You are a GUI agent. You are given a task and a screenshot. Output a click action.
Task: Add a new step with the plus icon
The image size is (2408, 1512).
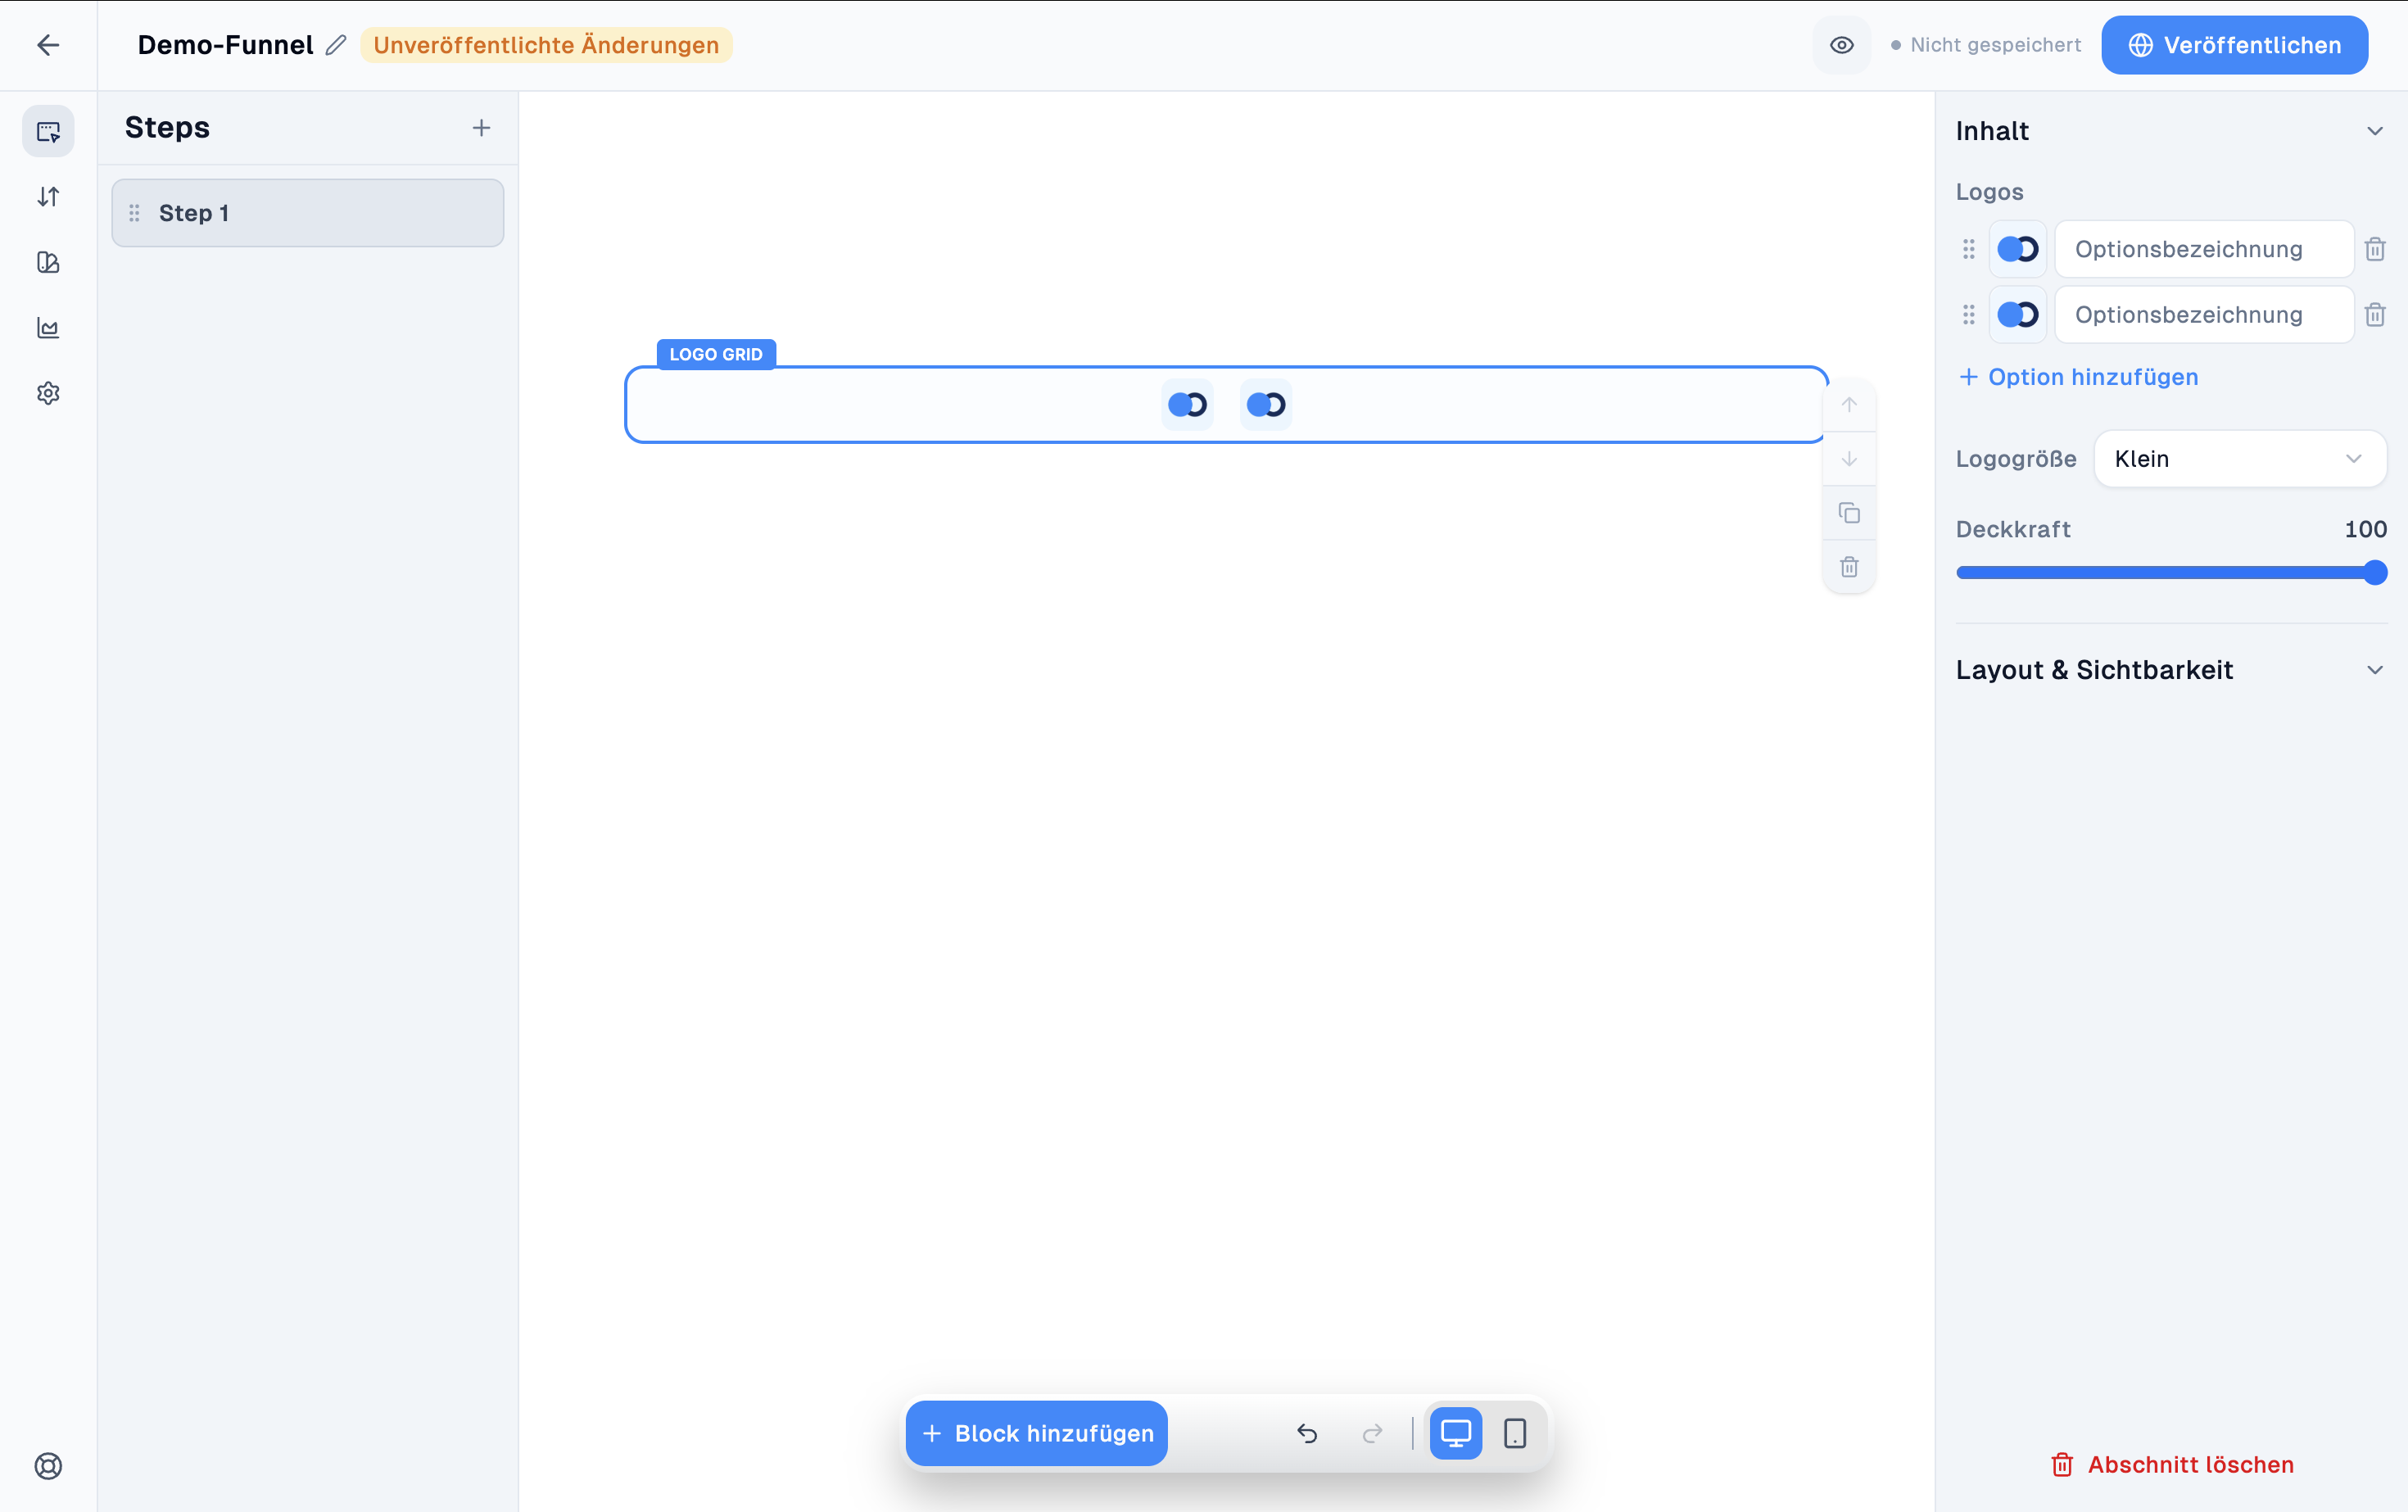point(481,128)
